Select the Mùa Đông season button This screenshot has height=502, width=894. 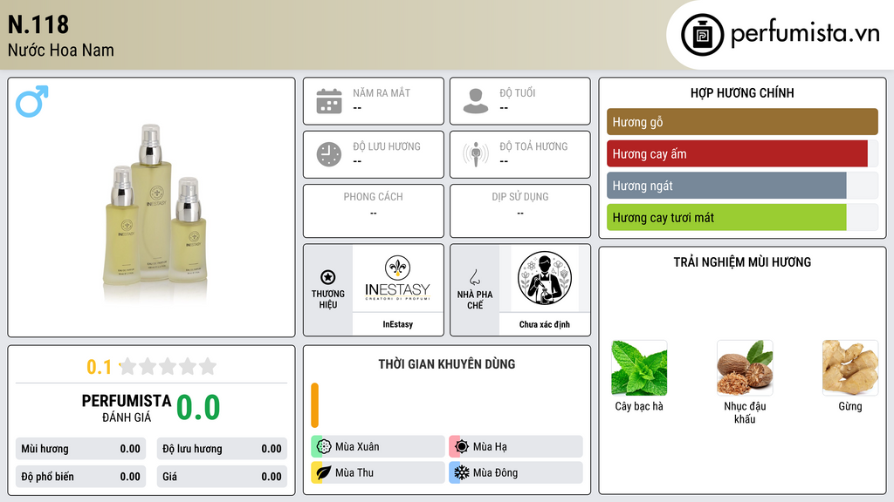pos(516,472)
